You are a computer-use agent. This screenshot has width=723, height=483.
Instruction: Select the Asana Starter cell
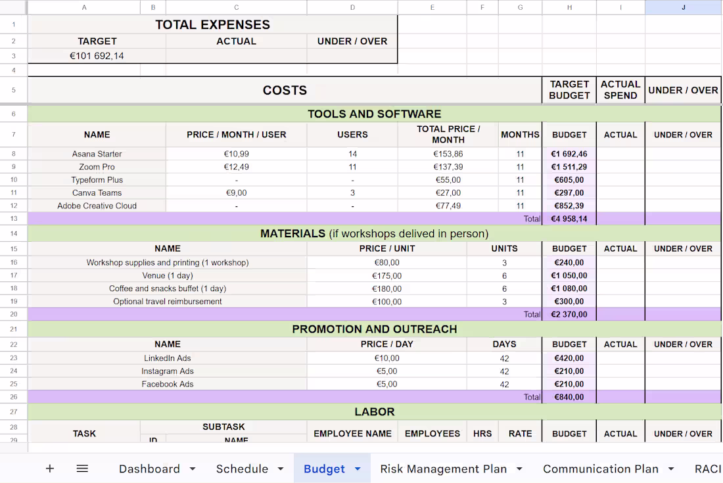[x=97, y=153]
